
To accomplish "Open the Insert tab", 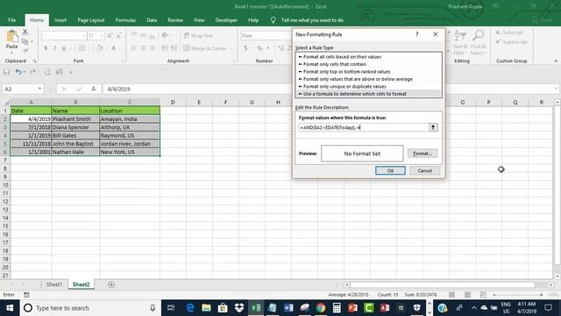I will coord(60,20).
